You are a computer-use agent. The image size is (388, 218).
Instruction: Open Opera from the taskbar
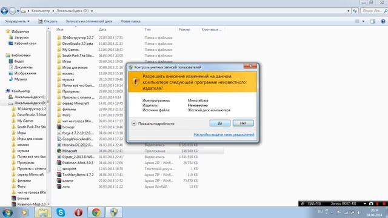coord(78,213)
